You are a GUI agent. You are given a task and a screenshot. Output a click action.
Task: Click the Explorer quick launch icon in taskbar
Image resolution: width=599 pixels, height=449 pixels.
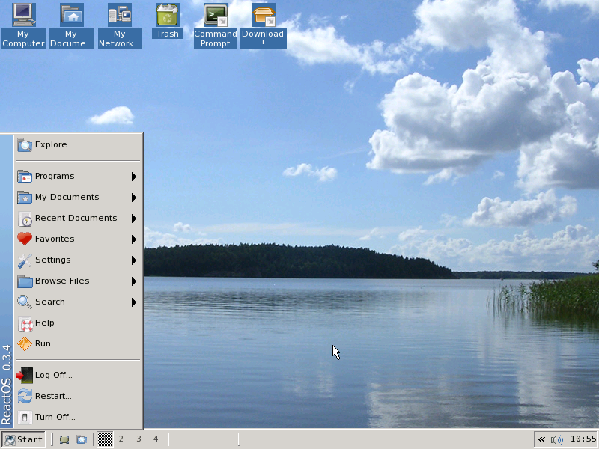pos(81,439)
